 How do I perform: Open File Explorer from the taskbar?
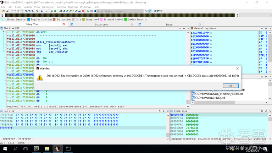47,149
